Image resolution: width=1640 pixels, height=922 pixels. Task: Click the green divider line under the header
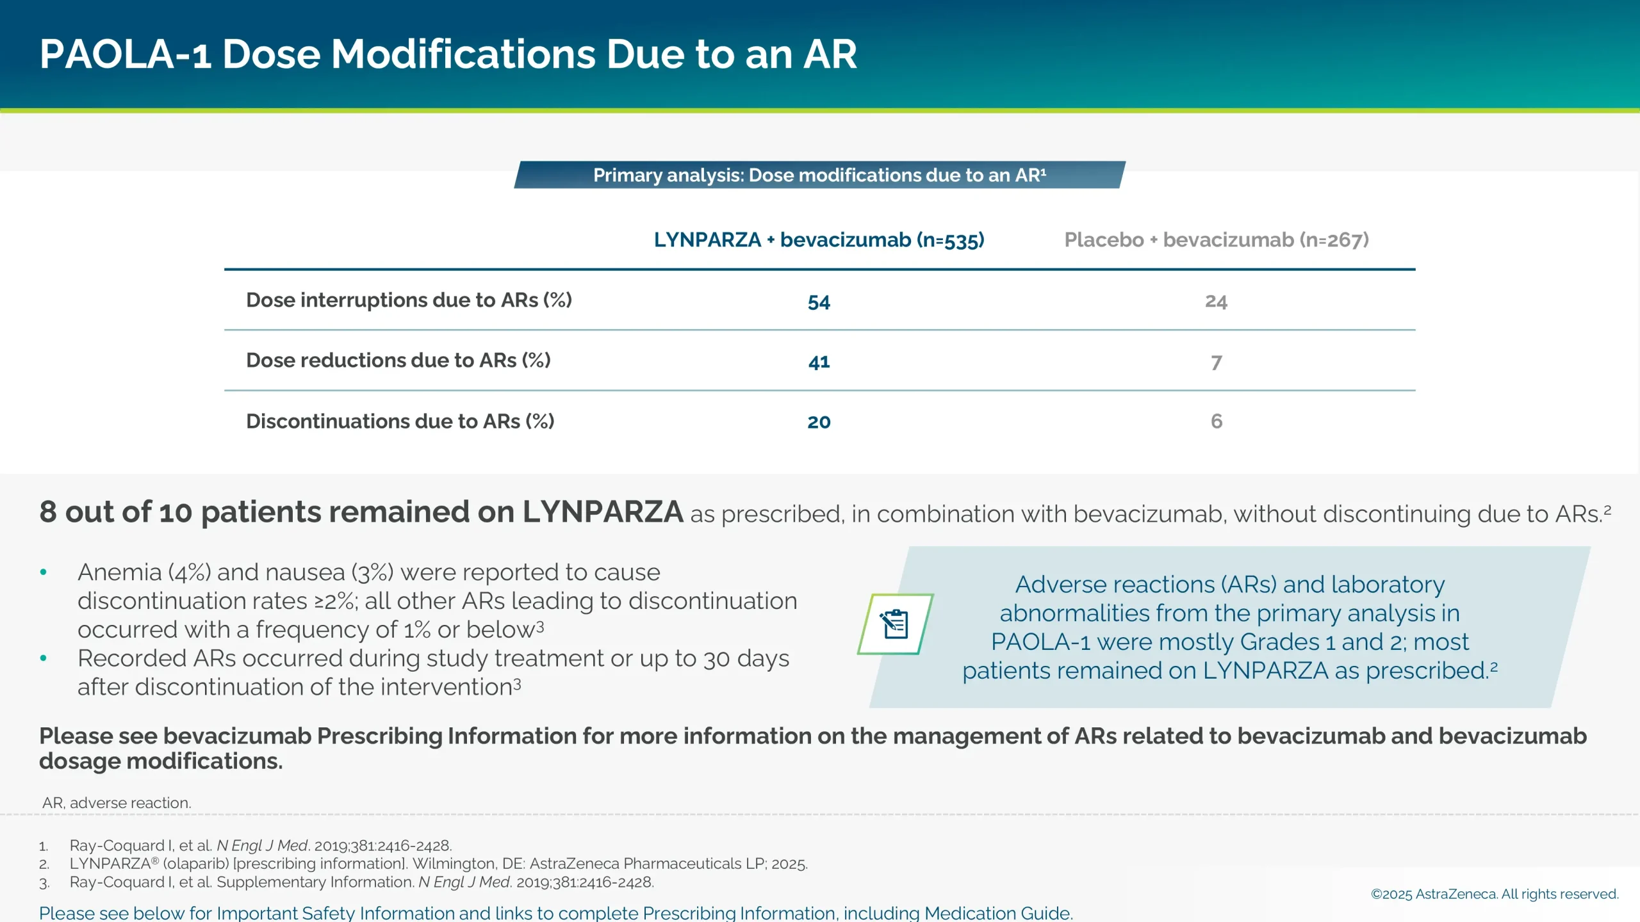(820, 112)
